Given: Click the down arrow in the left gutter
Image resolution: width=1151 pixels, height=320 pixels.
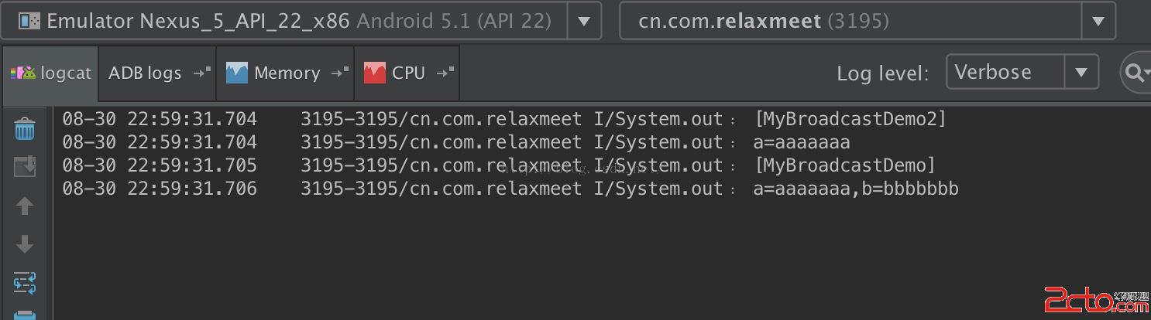Looking at the screenshot, I should (25, 244).
